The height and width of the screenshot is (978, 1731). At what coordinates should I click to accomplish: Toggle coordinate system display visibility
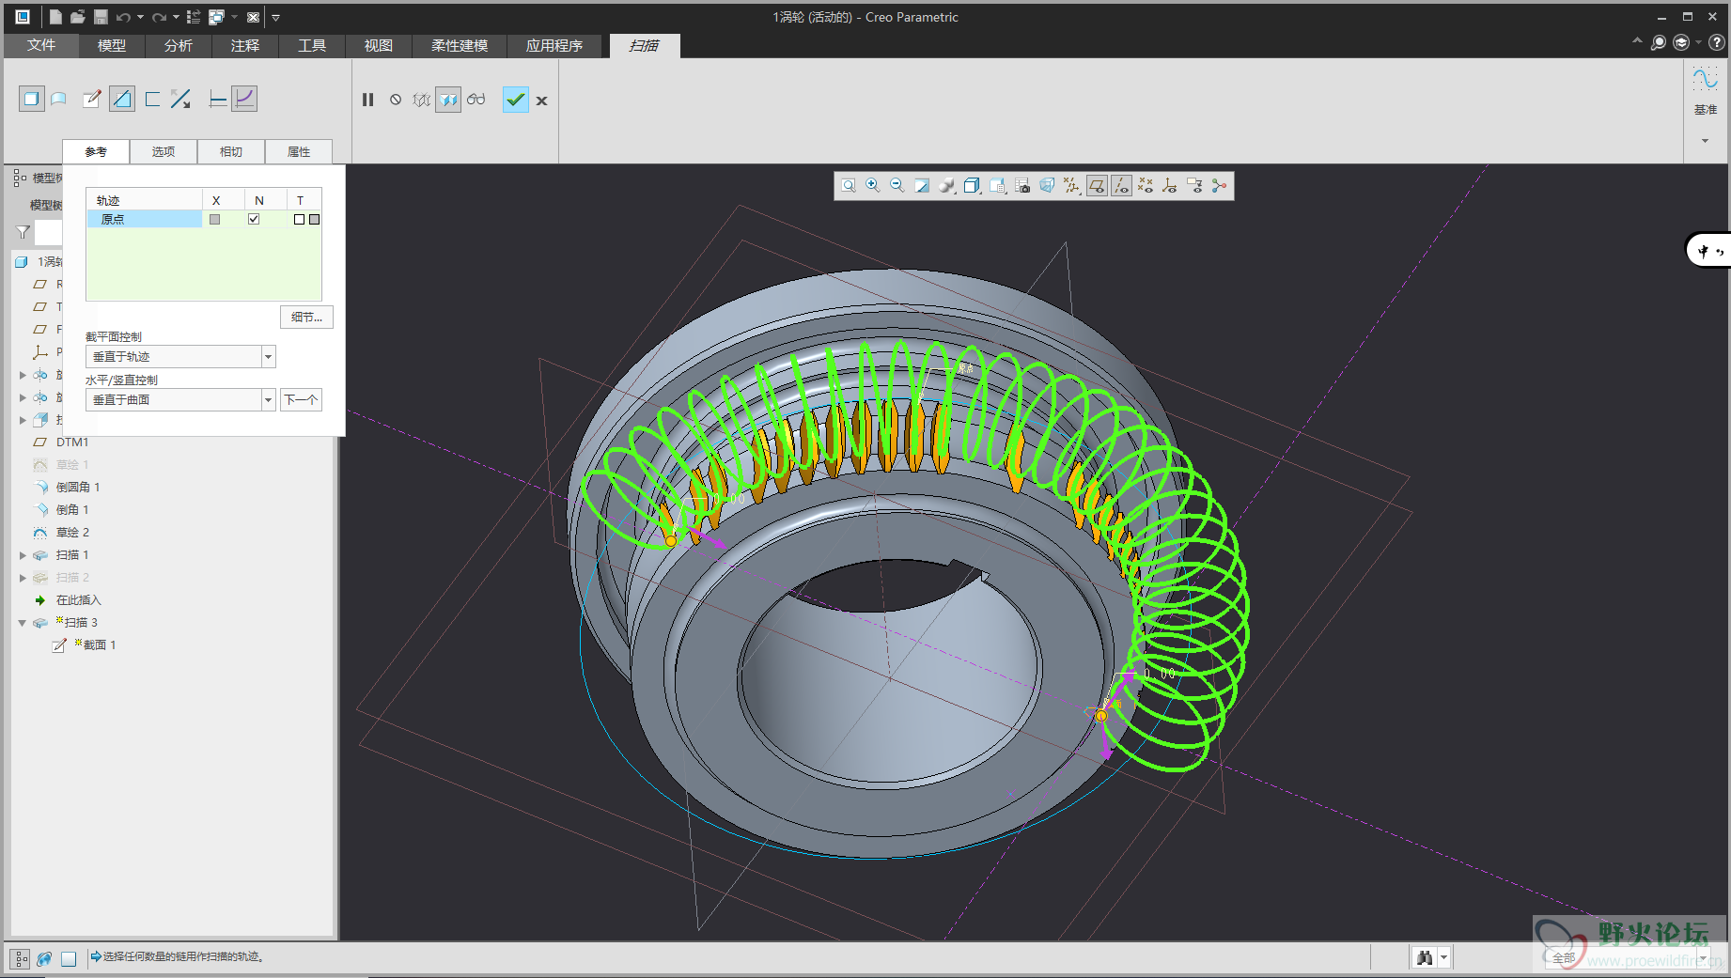pos(1170,186)
